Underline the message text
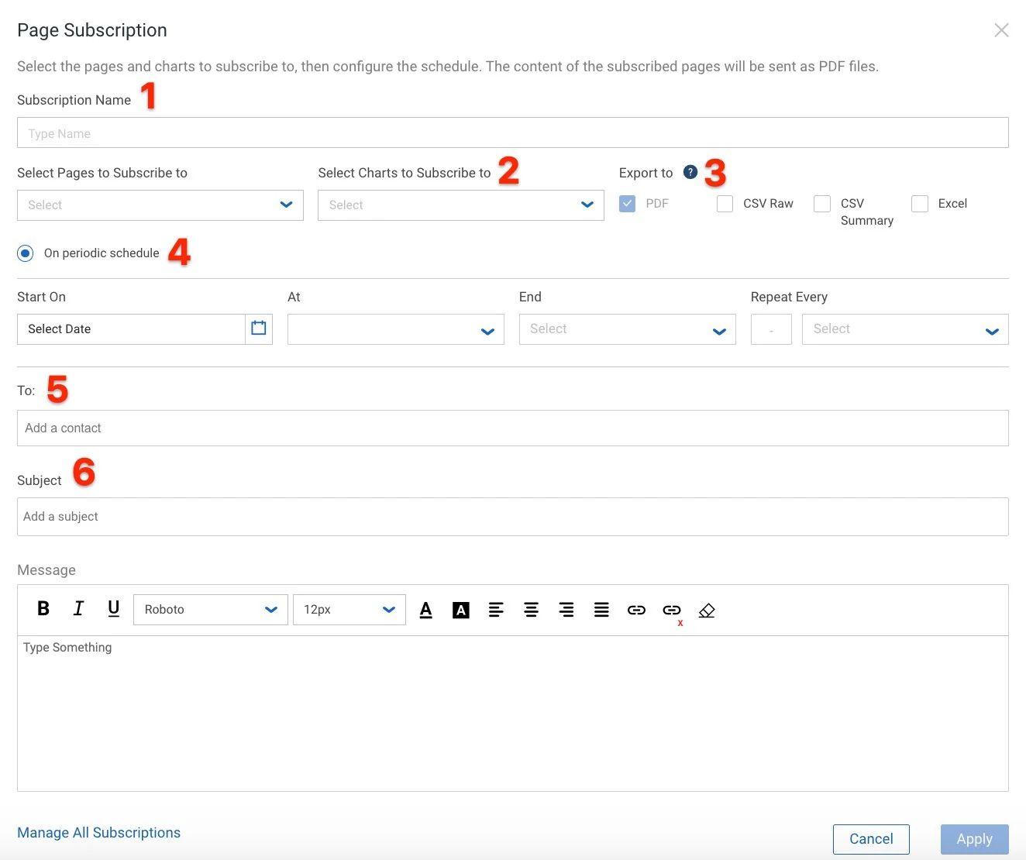This screenshot has height=860, width=1026. (x=113, y=609)
